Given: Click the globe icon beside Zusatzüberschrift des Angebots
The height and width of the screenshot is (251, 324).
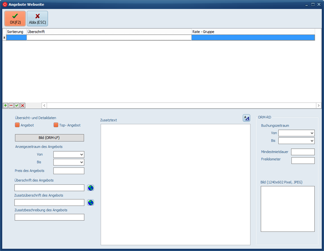Looking at the screenshot, I should coord(90,202).
